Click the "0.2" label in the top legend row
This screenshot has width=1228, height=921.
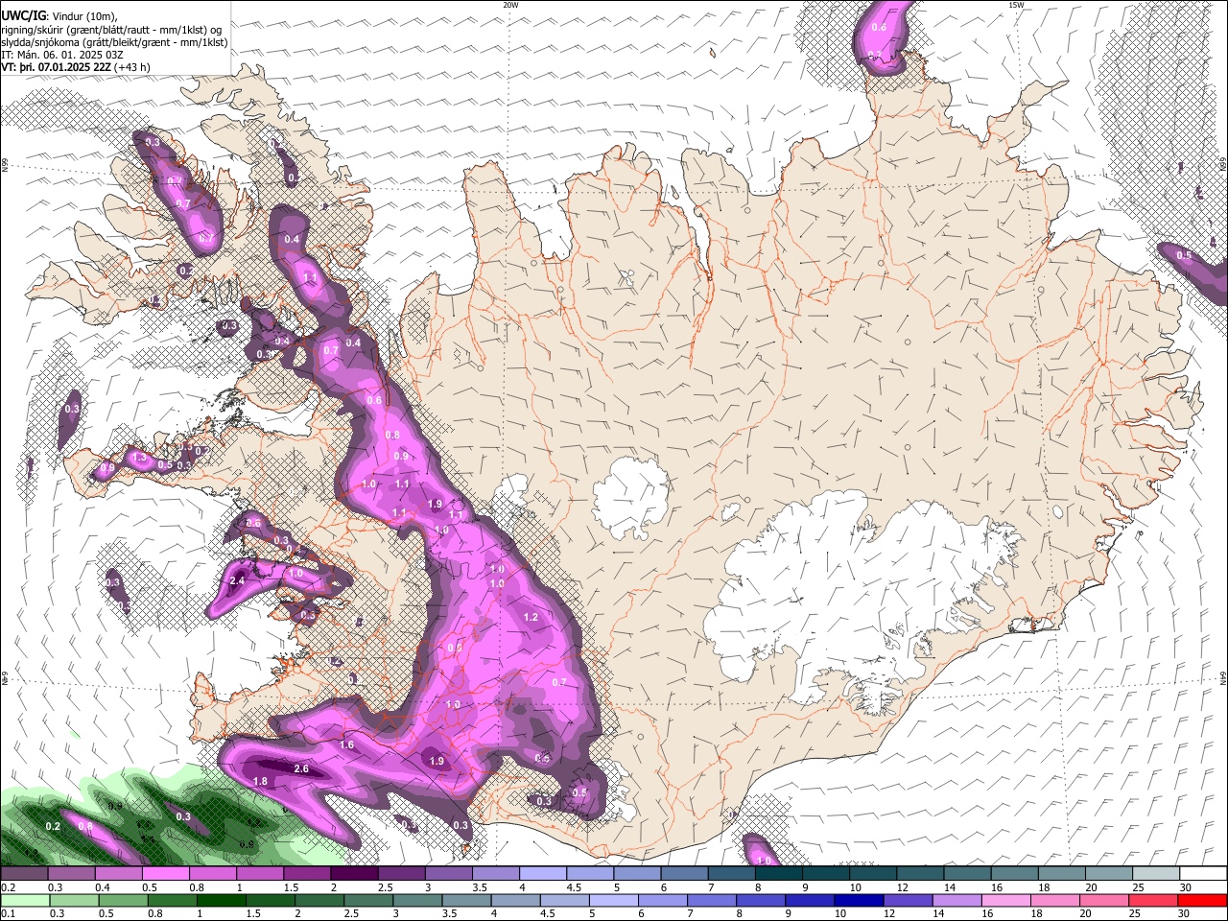pos(8,887)
